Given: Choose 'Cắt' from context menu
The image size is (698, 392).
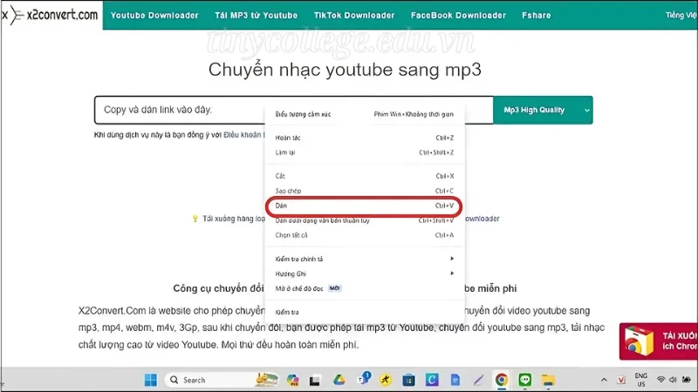Looking at the screenshot, I should 364,176.
